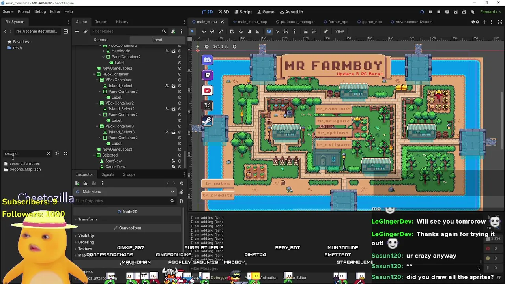Group selected node's children icon

pos(314,31)
